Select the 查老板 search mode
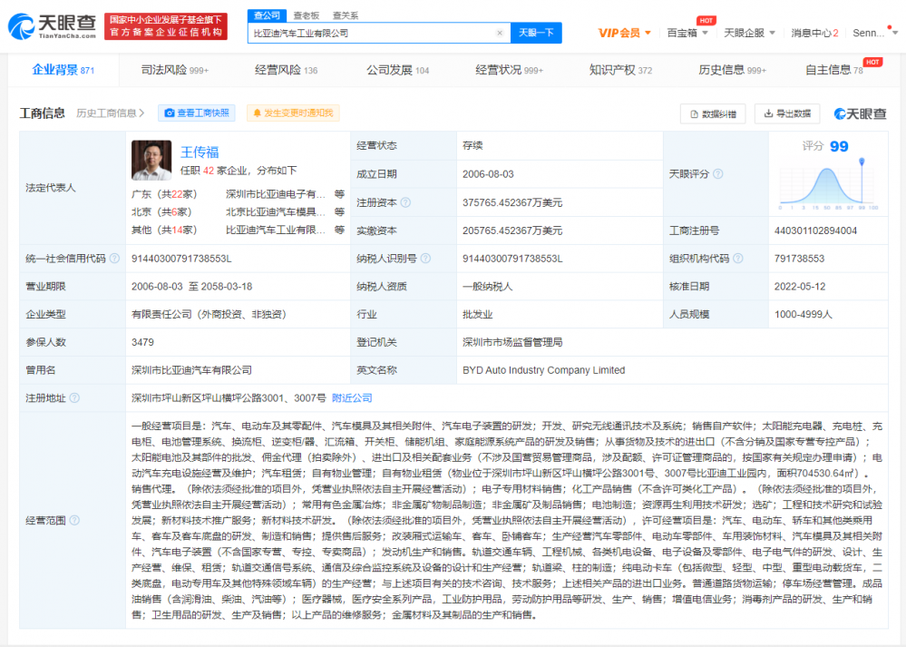The width and height of the screenshot is (906, 647). click(x=306, y=15)
